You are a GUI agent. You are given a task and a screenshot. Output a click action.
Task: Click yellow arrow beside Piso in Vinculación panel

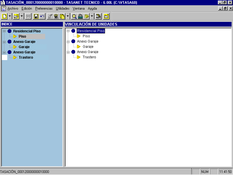[x=79, y=36]
